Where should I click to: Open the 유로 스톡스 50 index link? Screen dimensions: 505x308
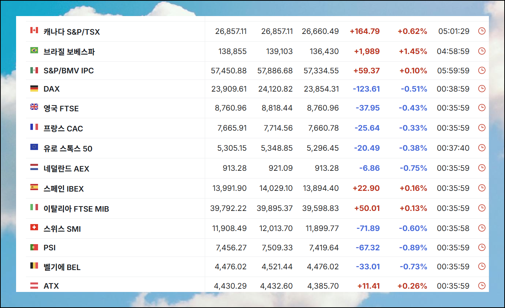68,149
